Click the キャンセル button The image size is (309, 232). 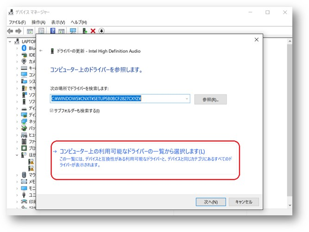[x=244, y=202]
